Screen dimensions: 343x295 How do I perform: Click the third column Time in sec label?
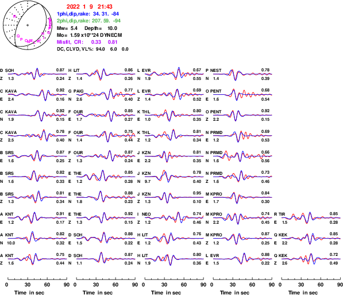(x=166, y=293)
